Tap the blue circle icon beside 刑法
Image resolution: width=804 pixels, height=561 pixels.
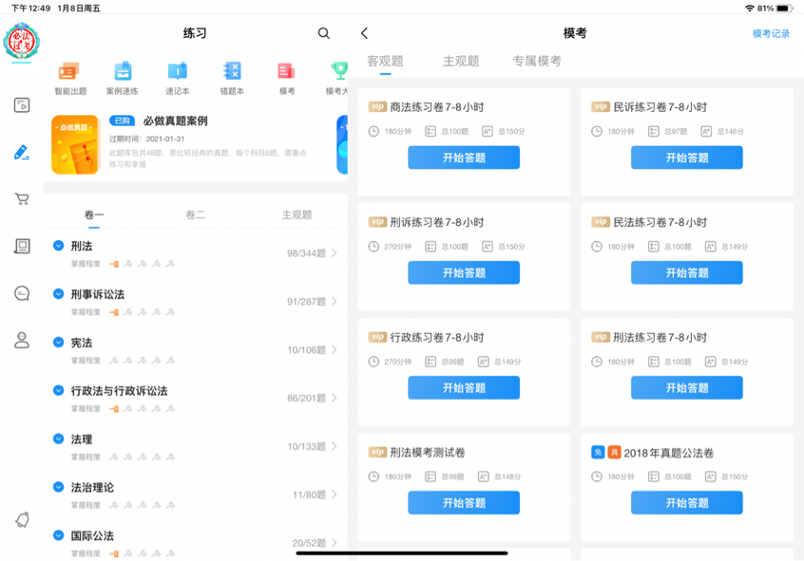(x=59, y=246)
